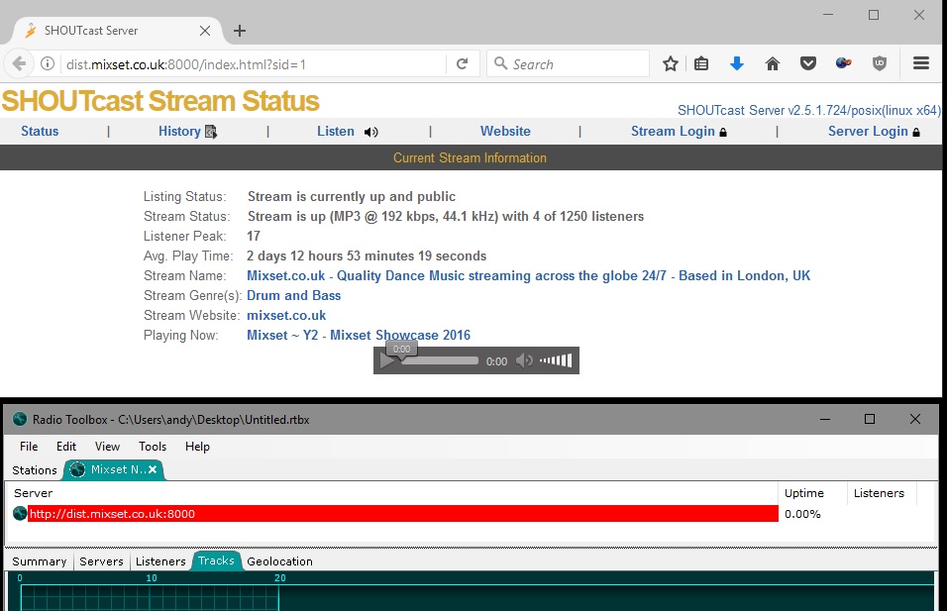Show bookmarks list icon
The height and width of the screenshot is (611, 947).
click(701, 64)
